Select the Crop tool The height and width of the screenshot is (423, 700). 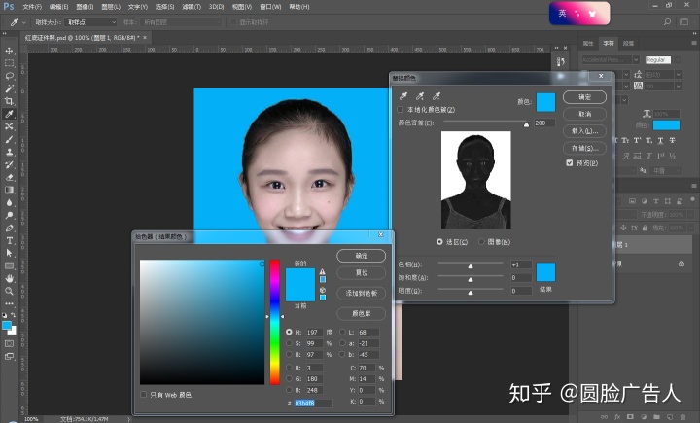pos(9,101)
